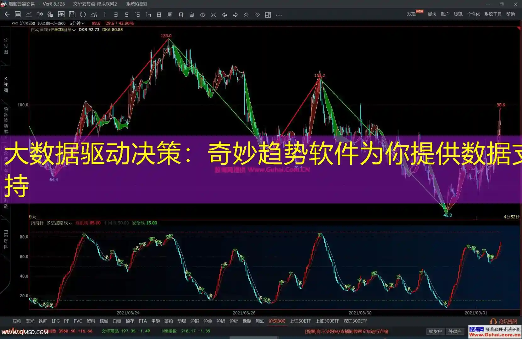Move the chart left with the hollow left arrow

coord(225,15)
